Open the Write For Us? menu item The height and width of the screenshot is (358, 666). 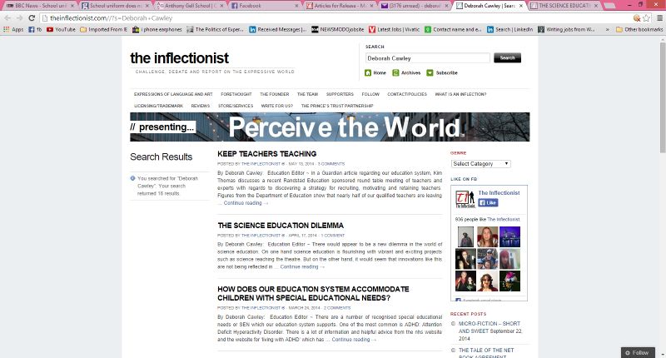click(277, 106)
